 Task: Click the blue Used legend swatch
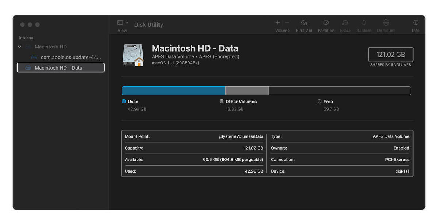124,101
